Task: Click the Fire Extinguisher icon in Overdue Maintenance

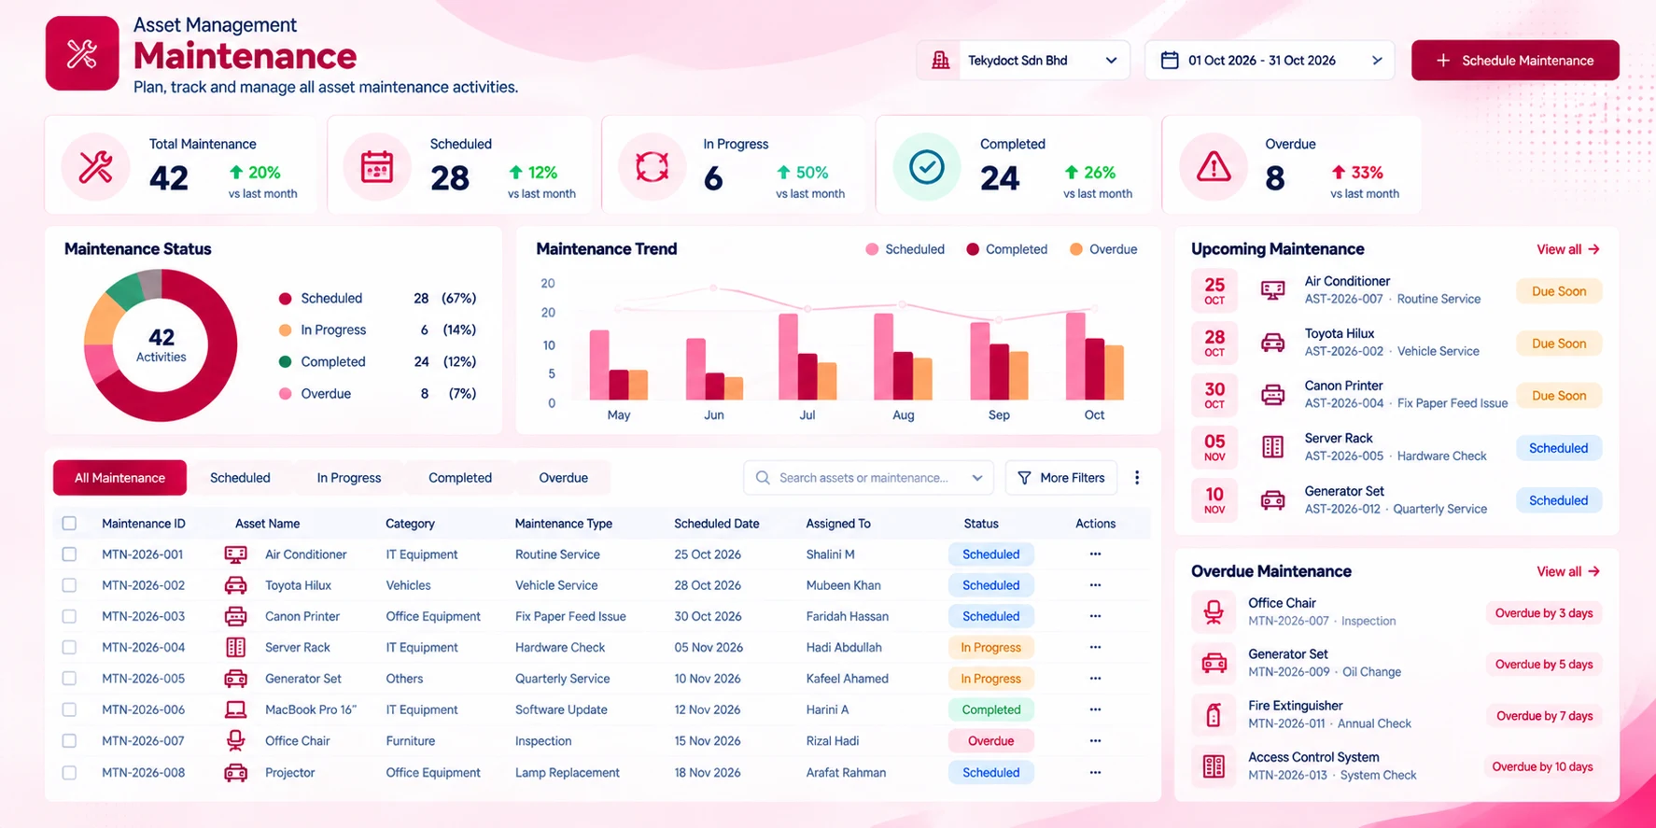Action: (1214, 715)
